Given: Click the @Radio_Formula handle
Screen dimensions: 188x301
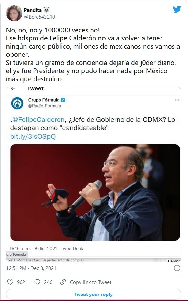Looking at the screenshot, I should point(44,106).
